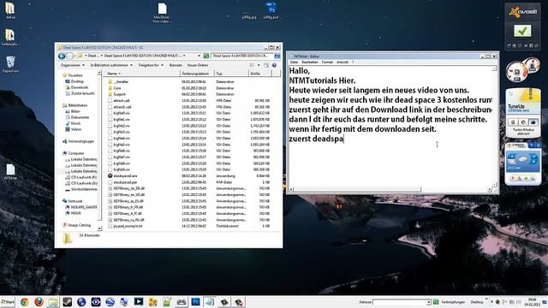This screenshot has width=548, height=308.
Task: Open the taskbar Adresse dropdown arrow
Action: point(429,302)
